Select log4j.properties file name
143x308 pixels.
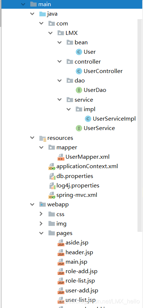coord(78,186)
